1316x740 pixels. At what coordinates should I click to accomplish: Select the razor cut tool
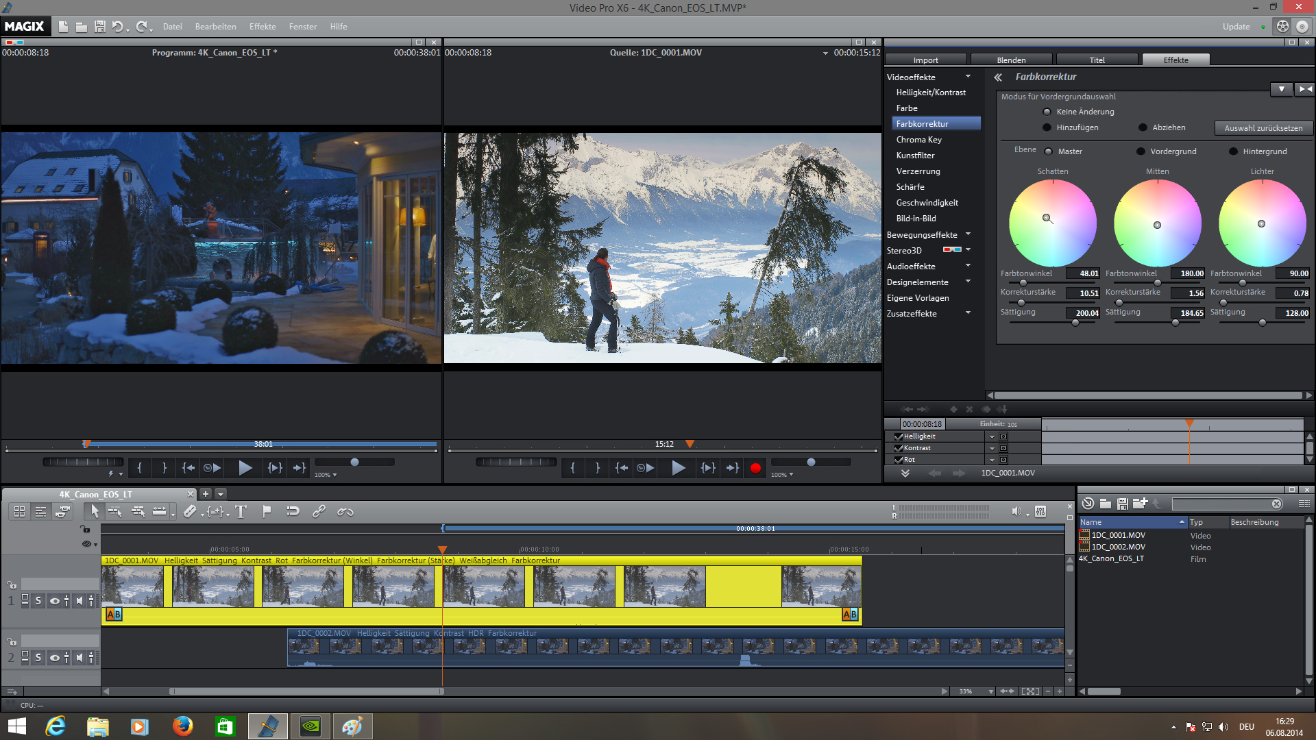click(190, 511)
